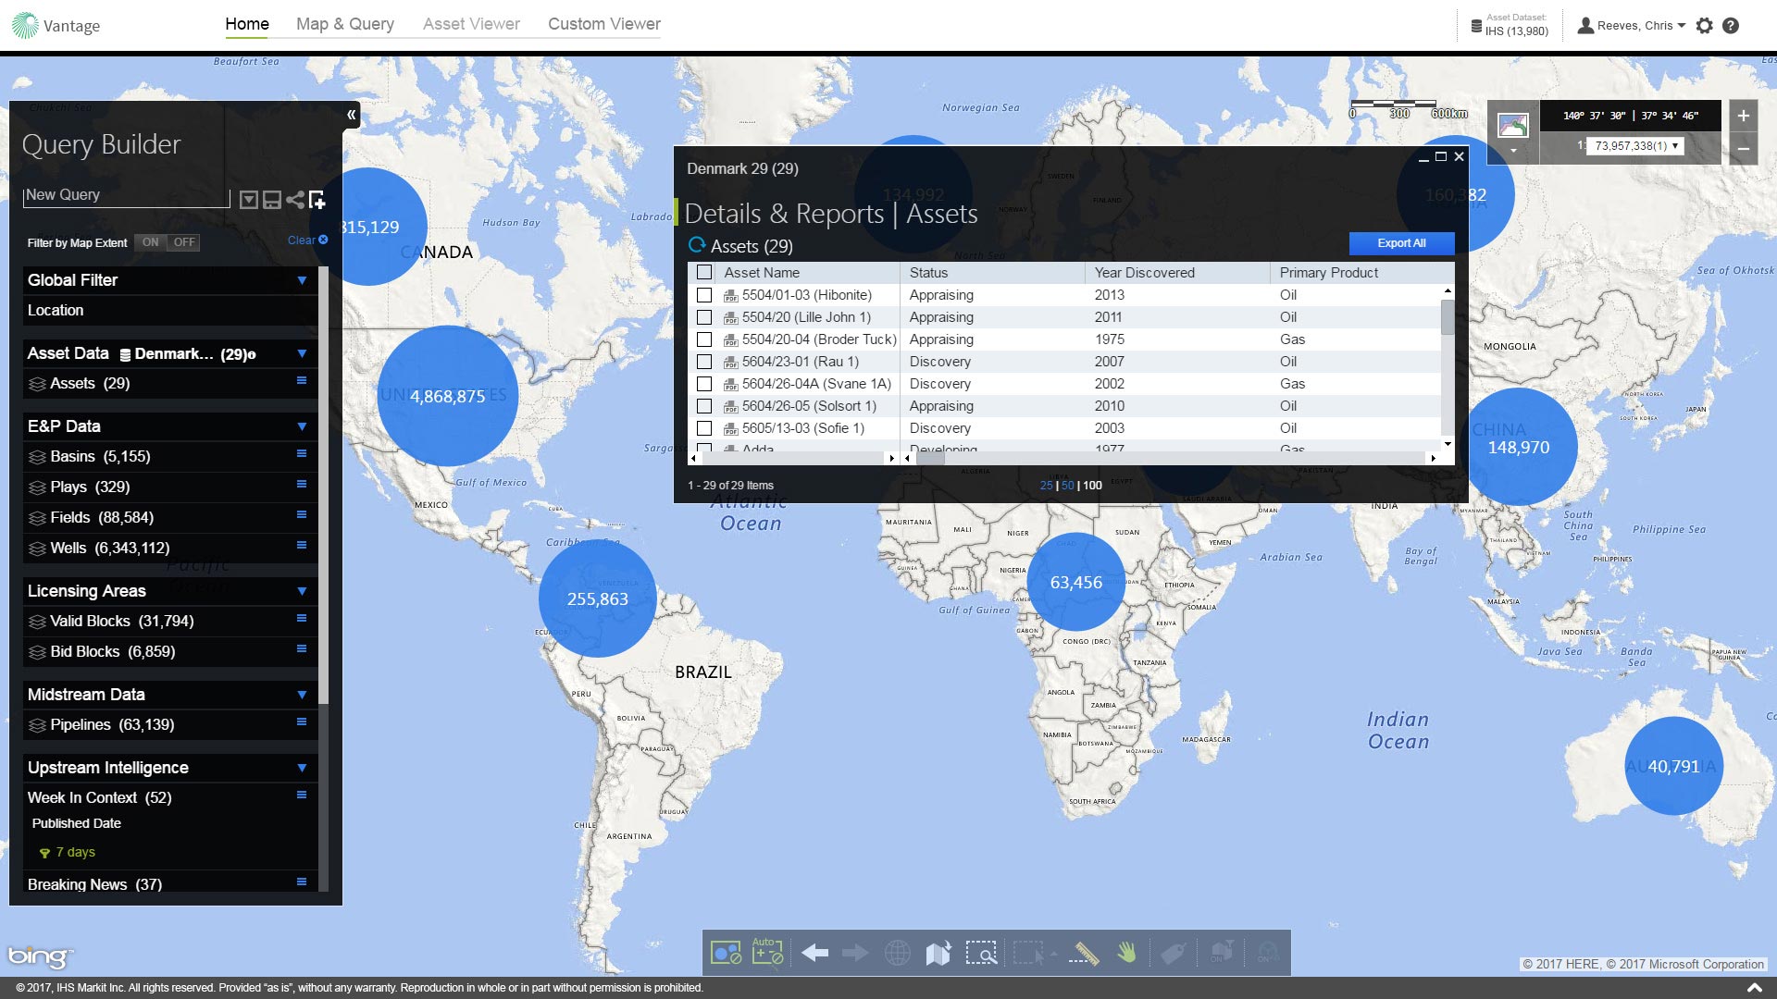The width and height of the screenshot is (1777, 999).
Task: Collapse the E&P Data section
Action: pos(302,426)
